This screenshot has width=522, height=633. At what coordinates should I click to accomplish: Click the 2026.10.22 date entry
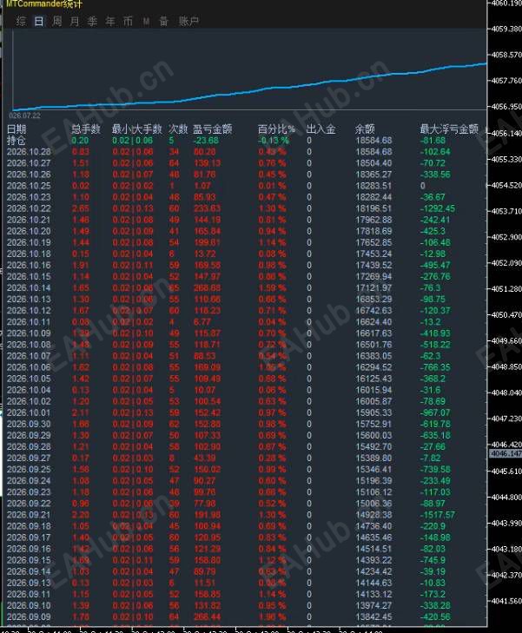29,208
